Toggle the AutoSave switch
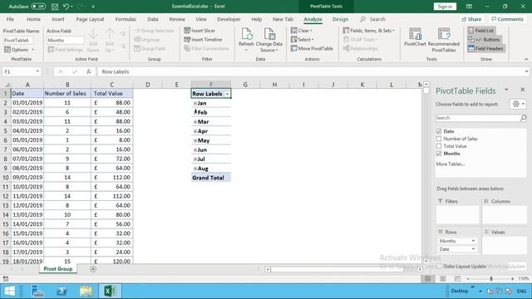532x299 pixels. pyautogui.click(x=38, y=7)
